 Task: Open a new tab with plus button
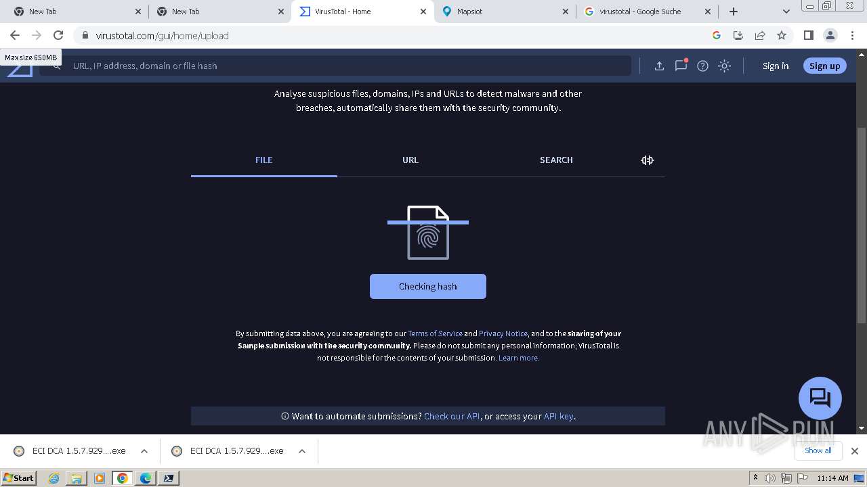tap(734, 11)
